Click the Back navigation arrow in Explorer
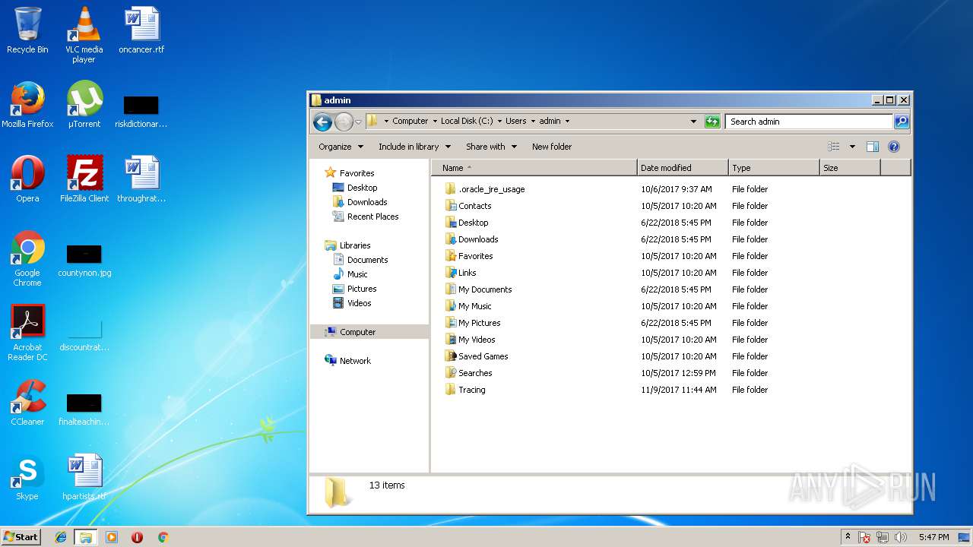973x547 pixels. (322, 122)
